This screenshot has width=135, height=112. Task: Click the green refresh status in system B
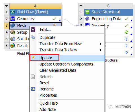pos(127,32)
